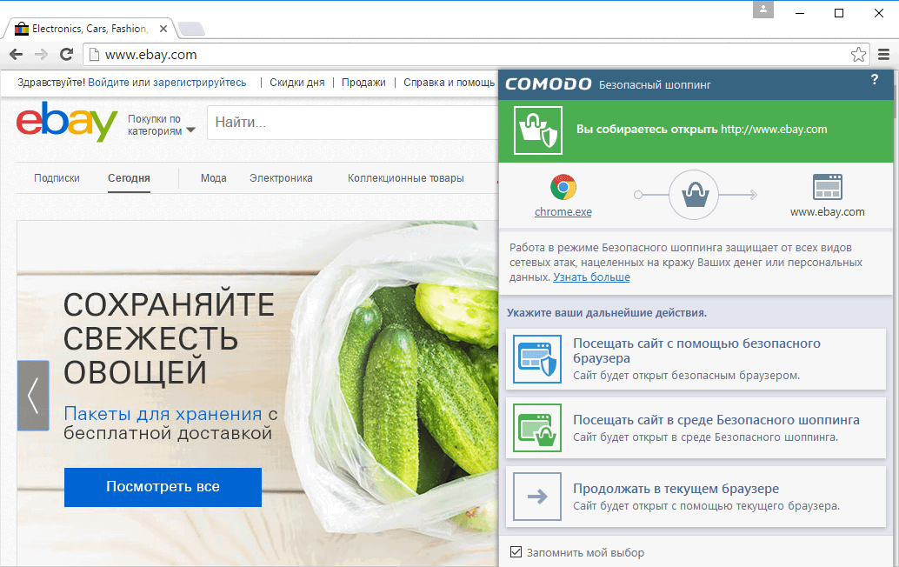Open Справка и помощь link
Screen dimensions: 899x567
point(449,83)
